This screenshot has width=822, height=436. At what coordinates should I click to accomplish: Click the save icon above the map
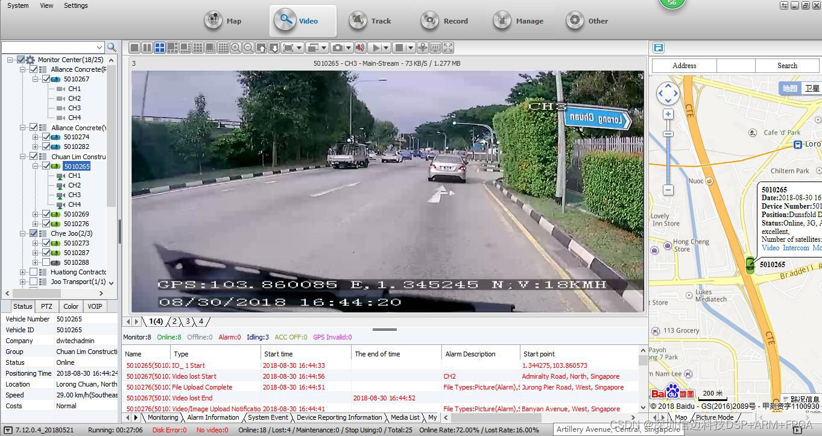(658, 48)
